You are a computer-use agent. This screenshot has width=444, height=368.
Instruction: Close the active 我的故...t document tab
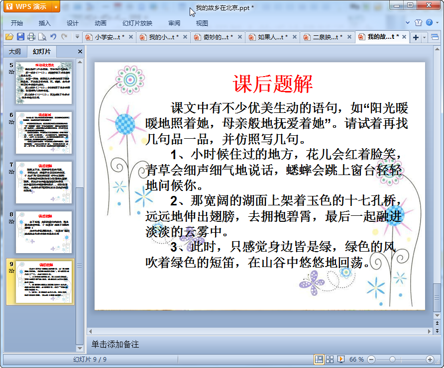pyautogui.click(x=404, y=37)
